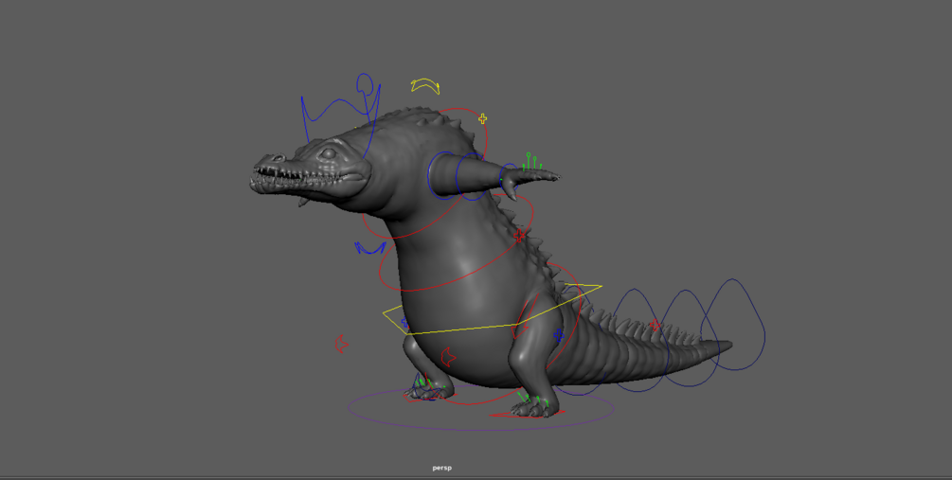The height and width of the screenshot is (480, 952).
Task: Click the persp camera label
Action: tap(442, 468)
